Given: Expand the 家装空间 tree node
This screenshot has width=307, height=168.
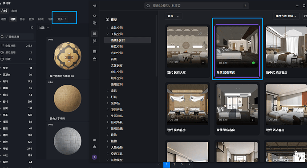Looking at the screenshot, I should coord(108,28).
